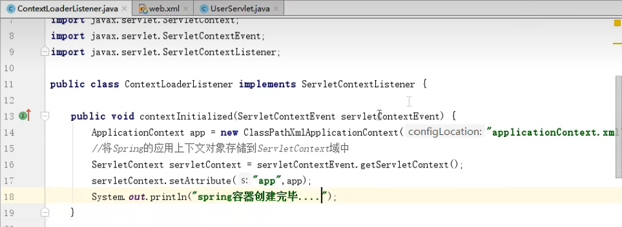
Task: Close the ContextLoaderListener.java tab
Action: click(124, 9)
